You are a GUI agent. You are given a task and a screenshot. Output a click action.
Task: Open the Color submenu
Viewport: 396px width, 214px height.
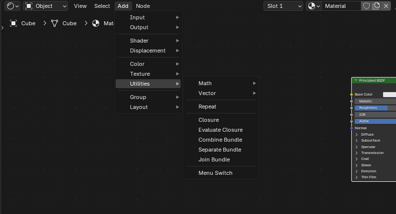click(148, 64)
